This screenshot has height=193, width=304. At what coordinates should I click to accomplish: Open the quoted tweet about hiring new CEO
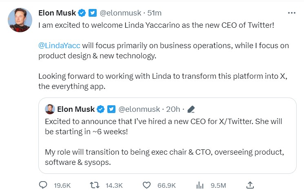(x=167, y=141)
